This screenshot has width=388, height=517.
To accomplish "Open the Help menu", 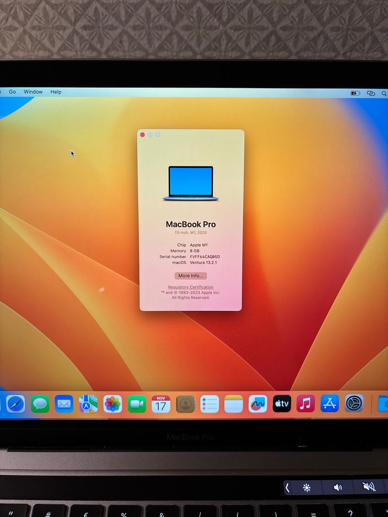I will (56, 92).
